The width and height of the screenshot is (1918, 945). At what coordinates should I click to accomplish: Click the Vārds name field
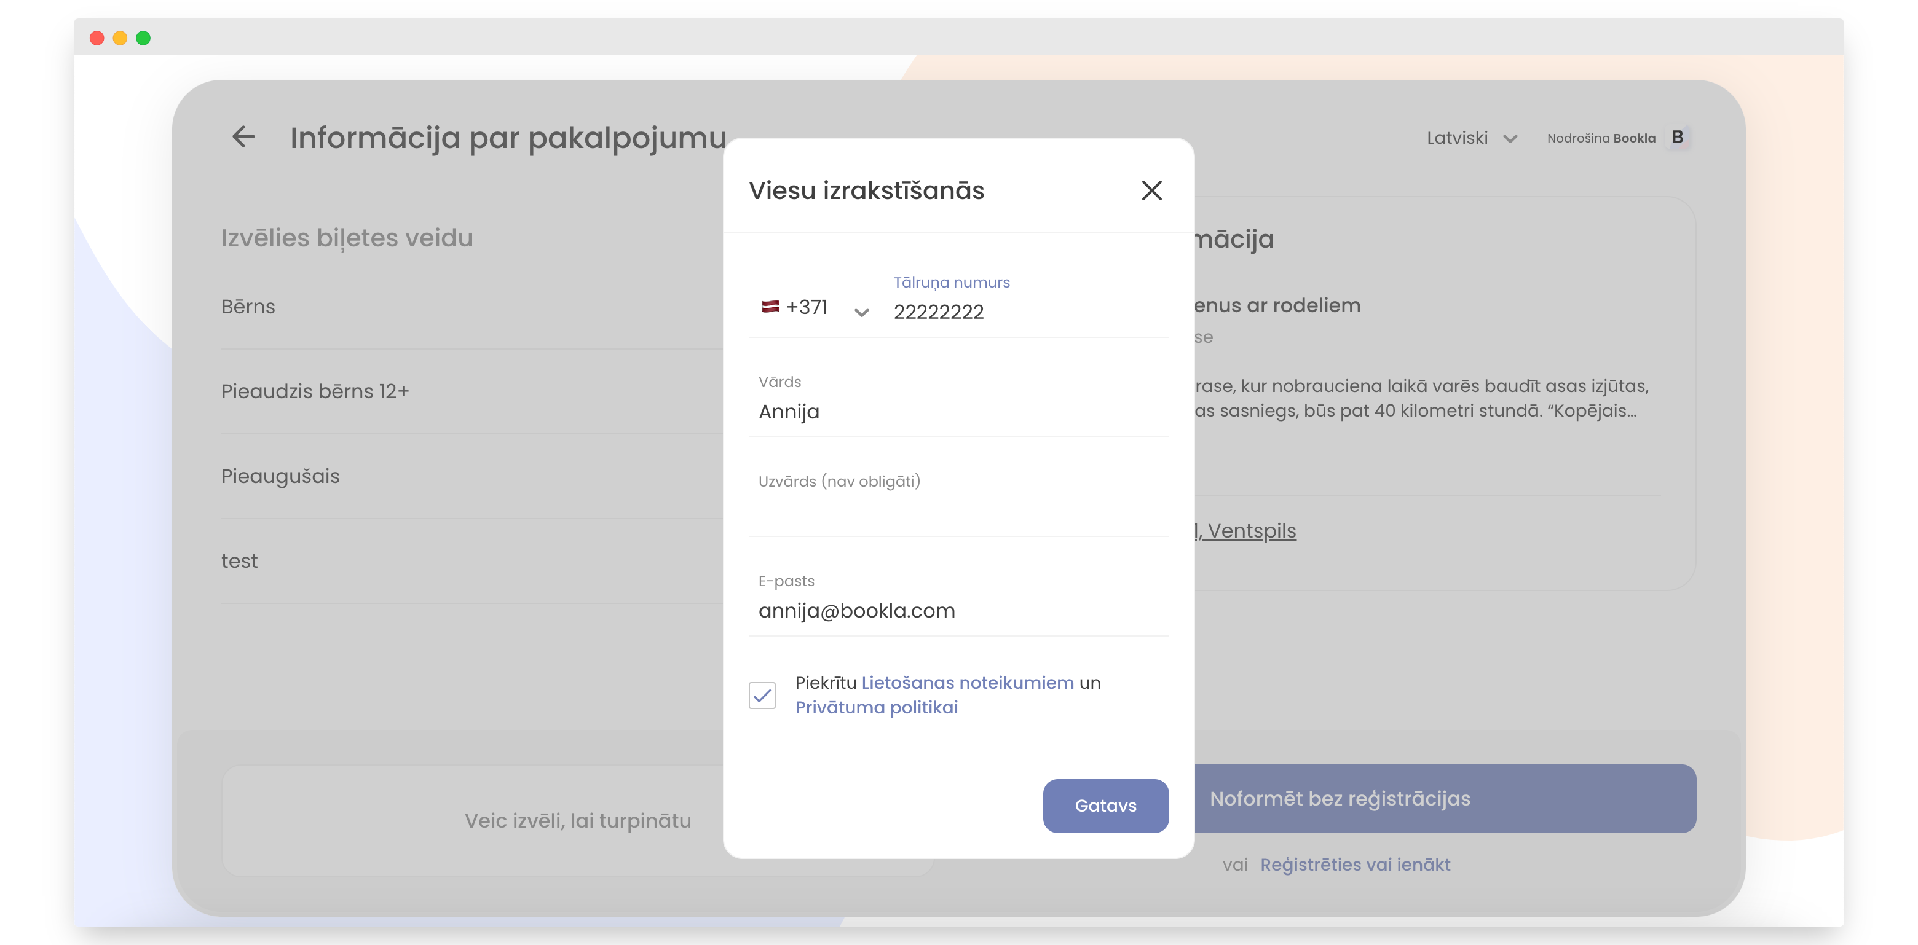[x=958, y=412]
